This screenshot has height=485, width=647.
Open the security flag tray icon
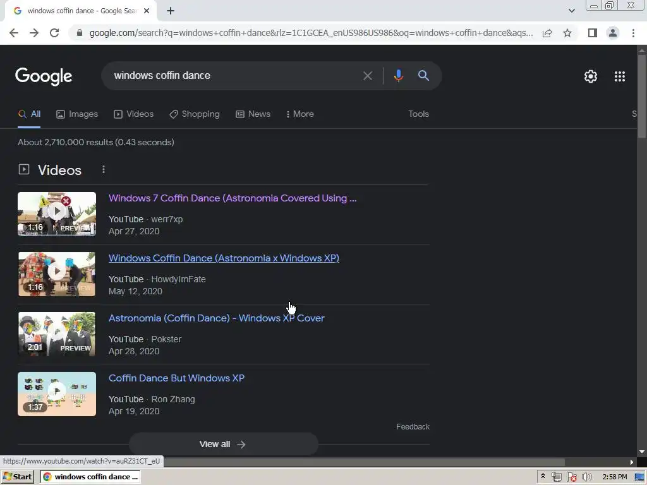pyautogui.click(x=571, y=477)
